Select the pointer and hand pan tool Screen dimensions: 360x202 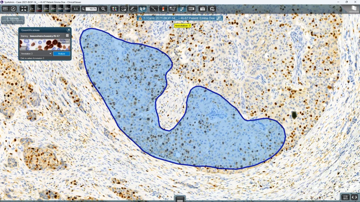pos(142,9)
